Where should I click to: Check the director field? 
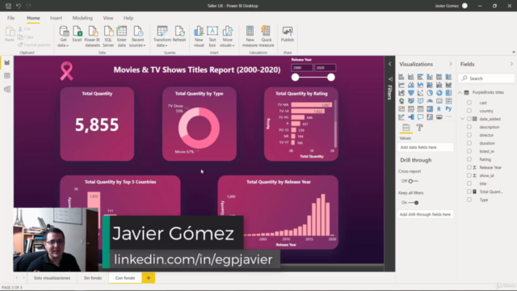pos(469,135)
